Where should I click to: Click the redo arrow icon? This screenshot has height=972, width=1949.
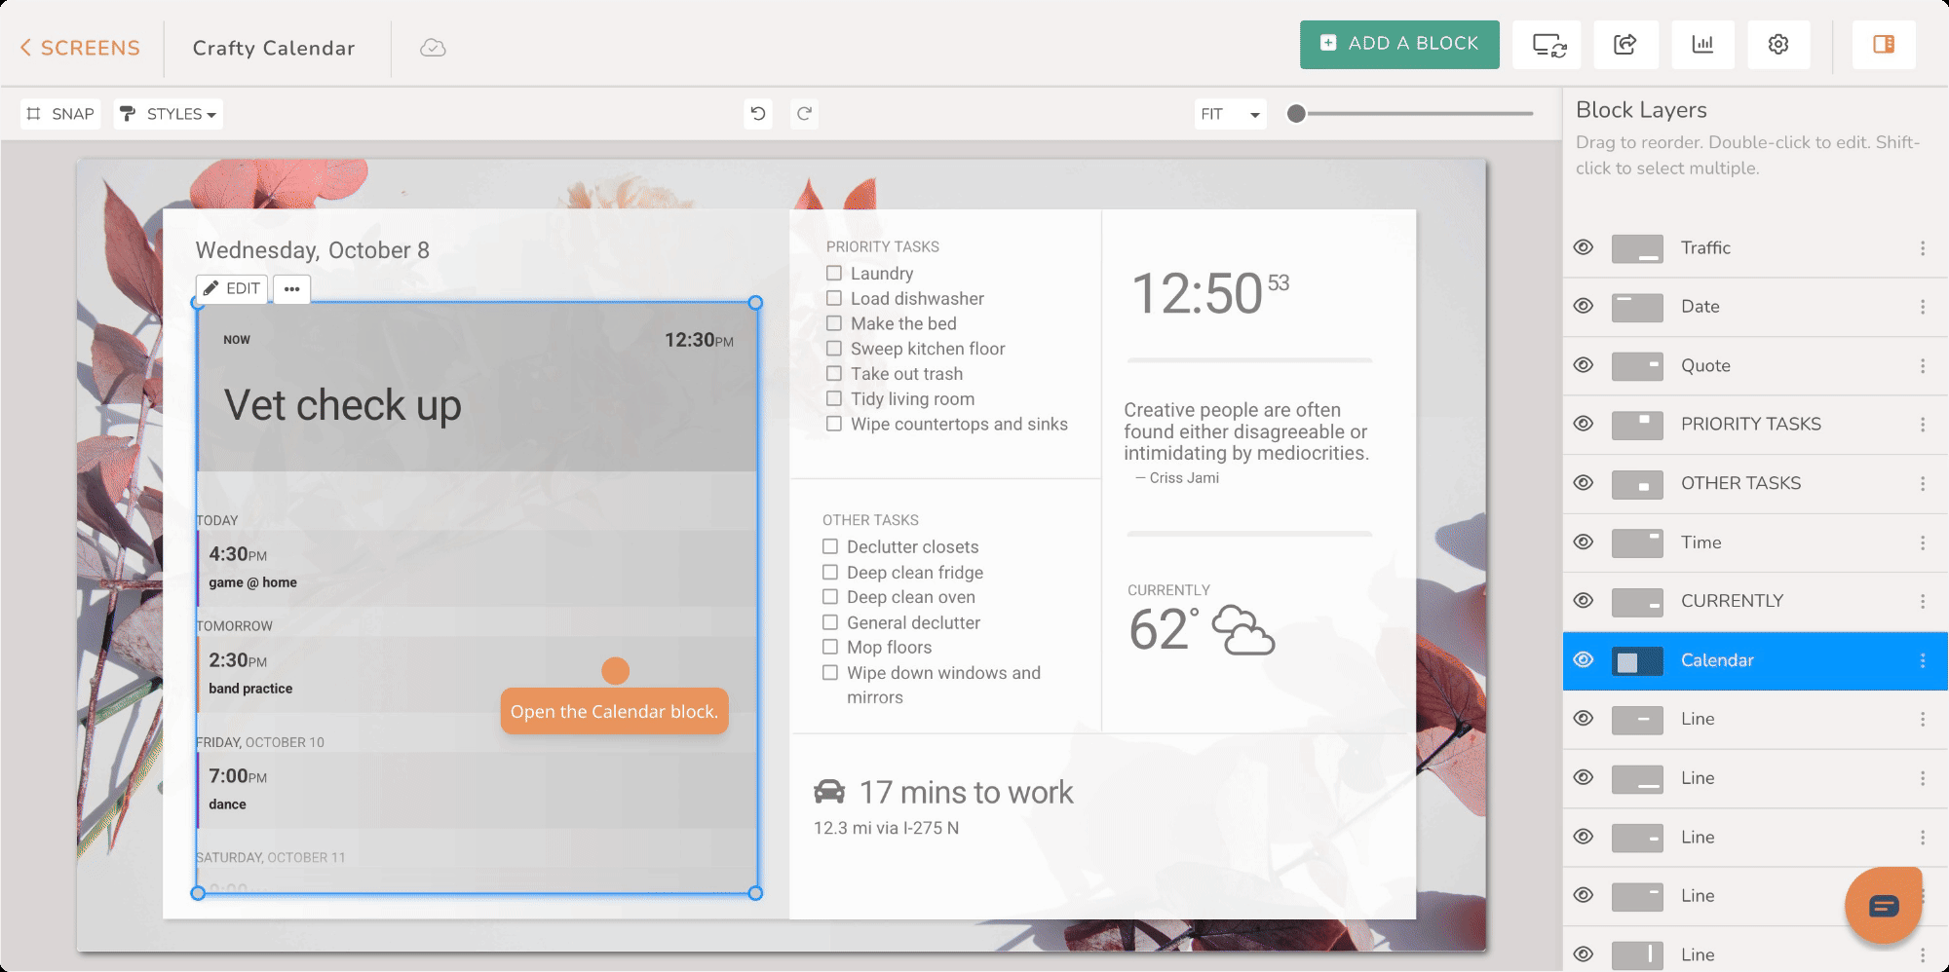coord(804,114)
